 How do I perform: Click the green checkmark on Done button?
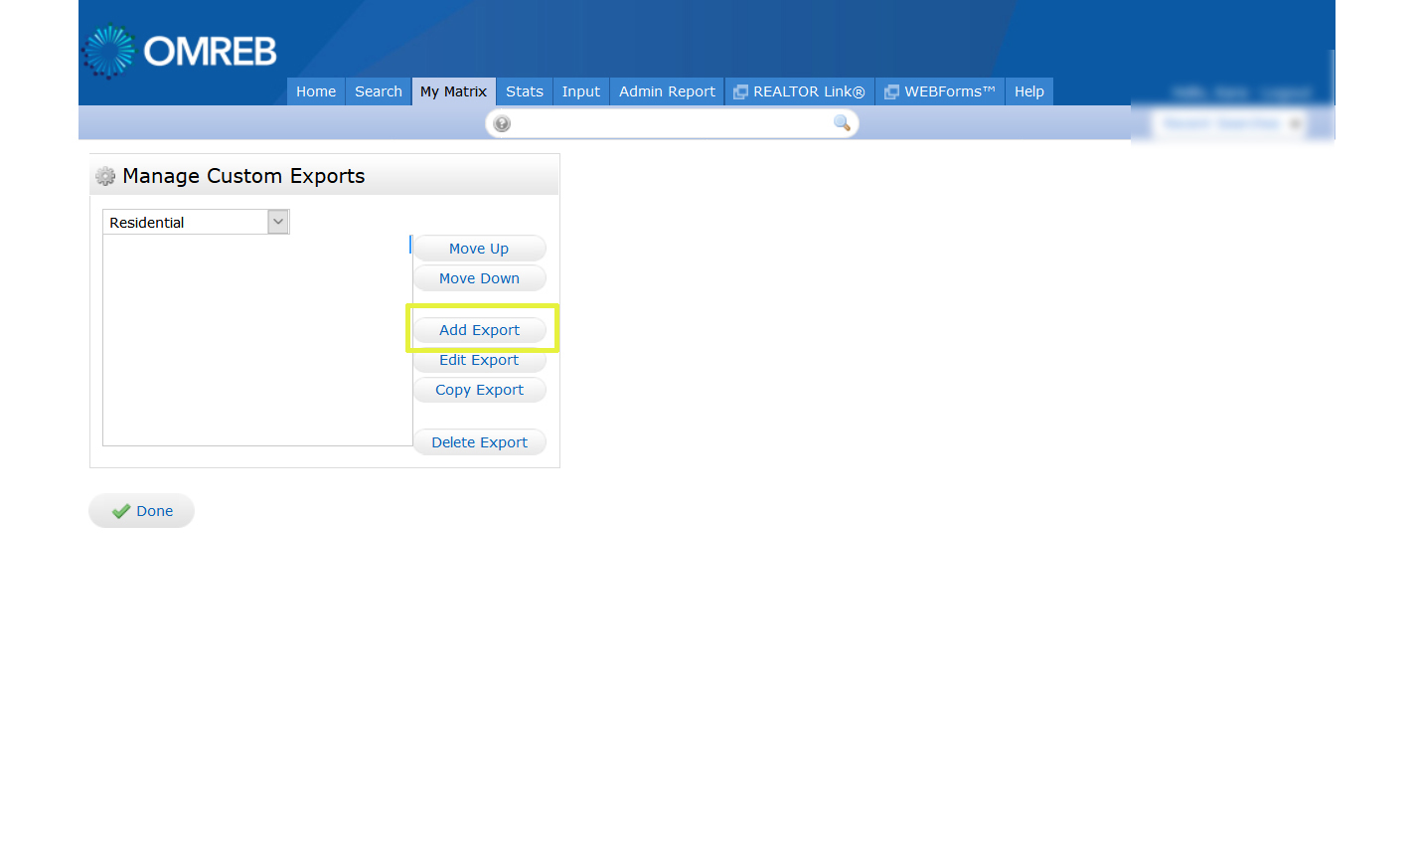click(121, 511)
